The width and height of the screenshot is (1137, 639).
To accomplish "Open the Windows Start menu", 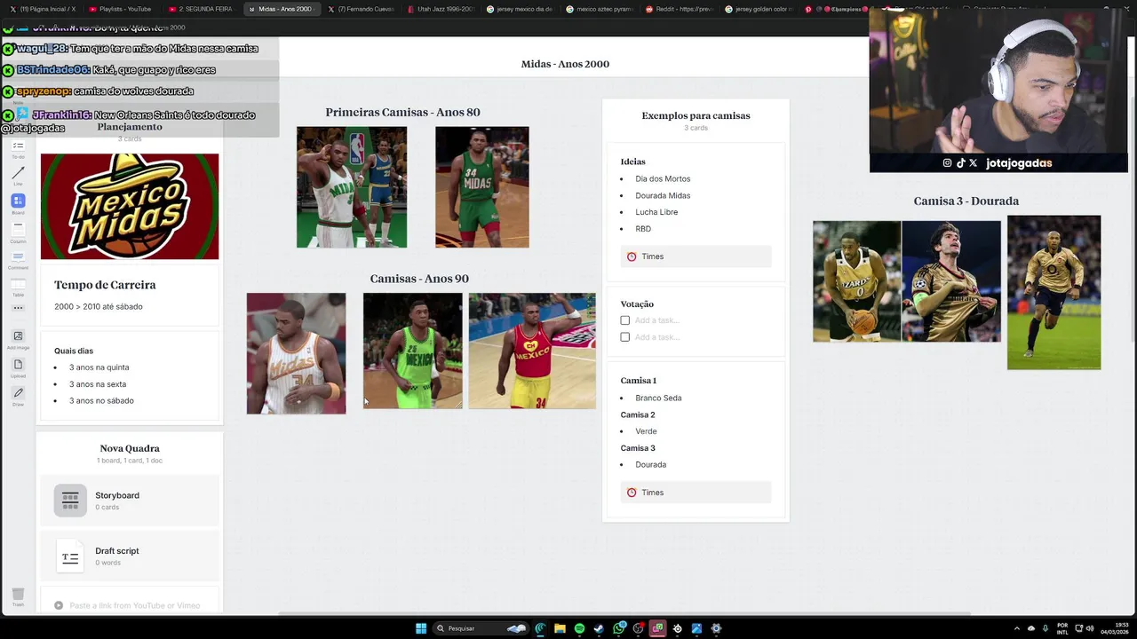I will (x=421, y=628).
